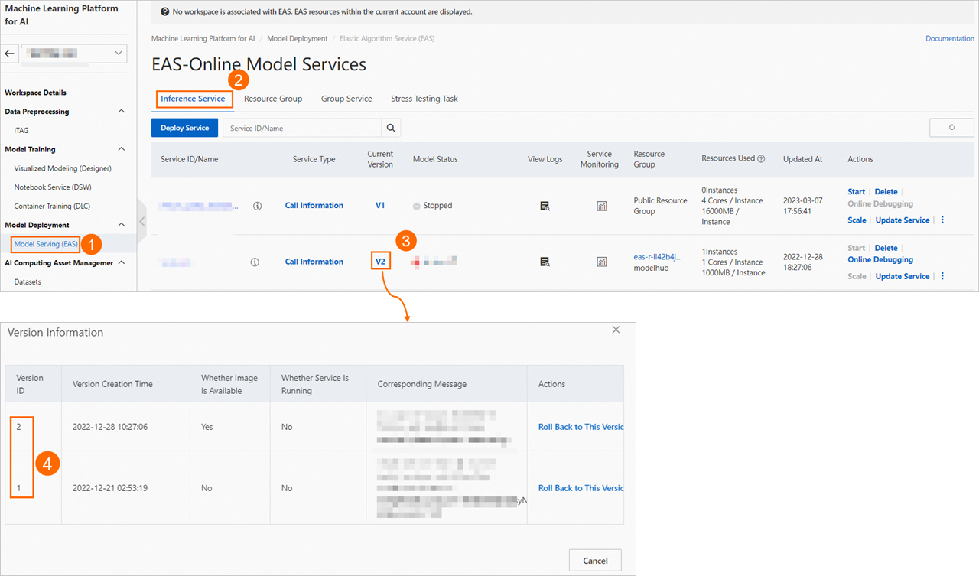The width and height of the screenshot is (979, 576).
Task: Click the info icon of the Stopped service
Action: [257, 206]
